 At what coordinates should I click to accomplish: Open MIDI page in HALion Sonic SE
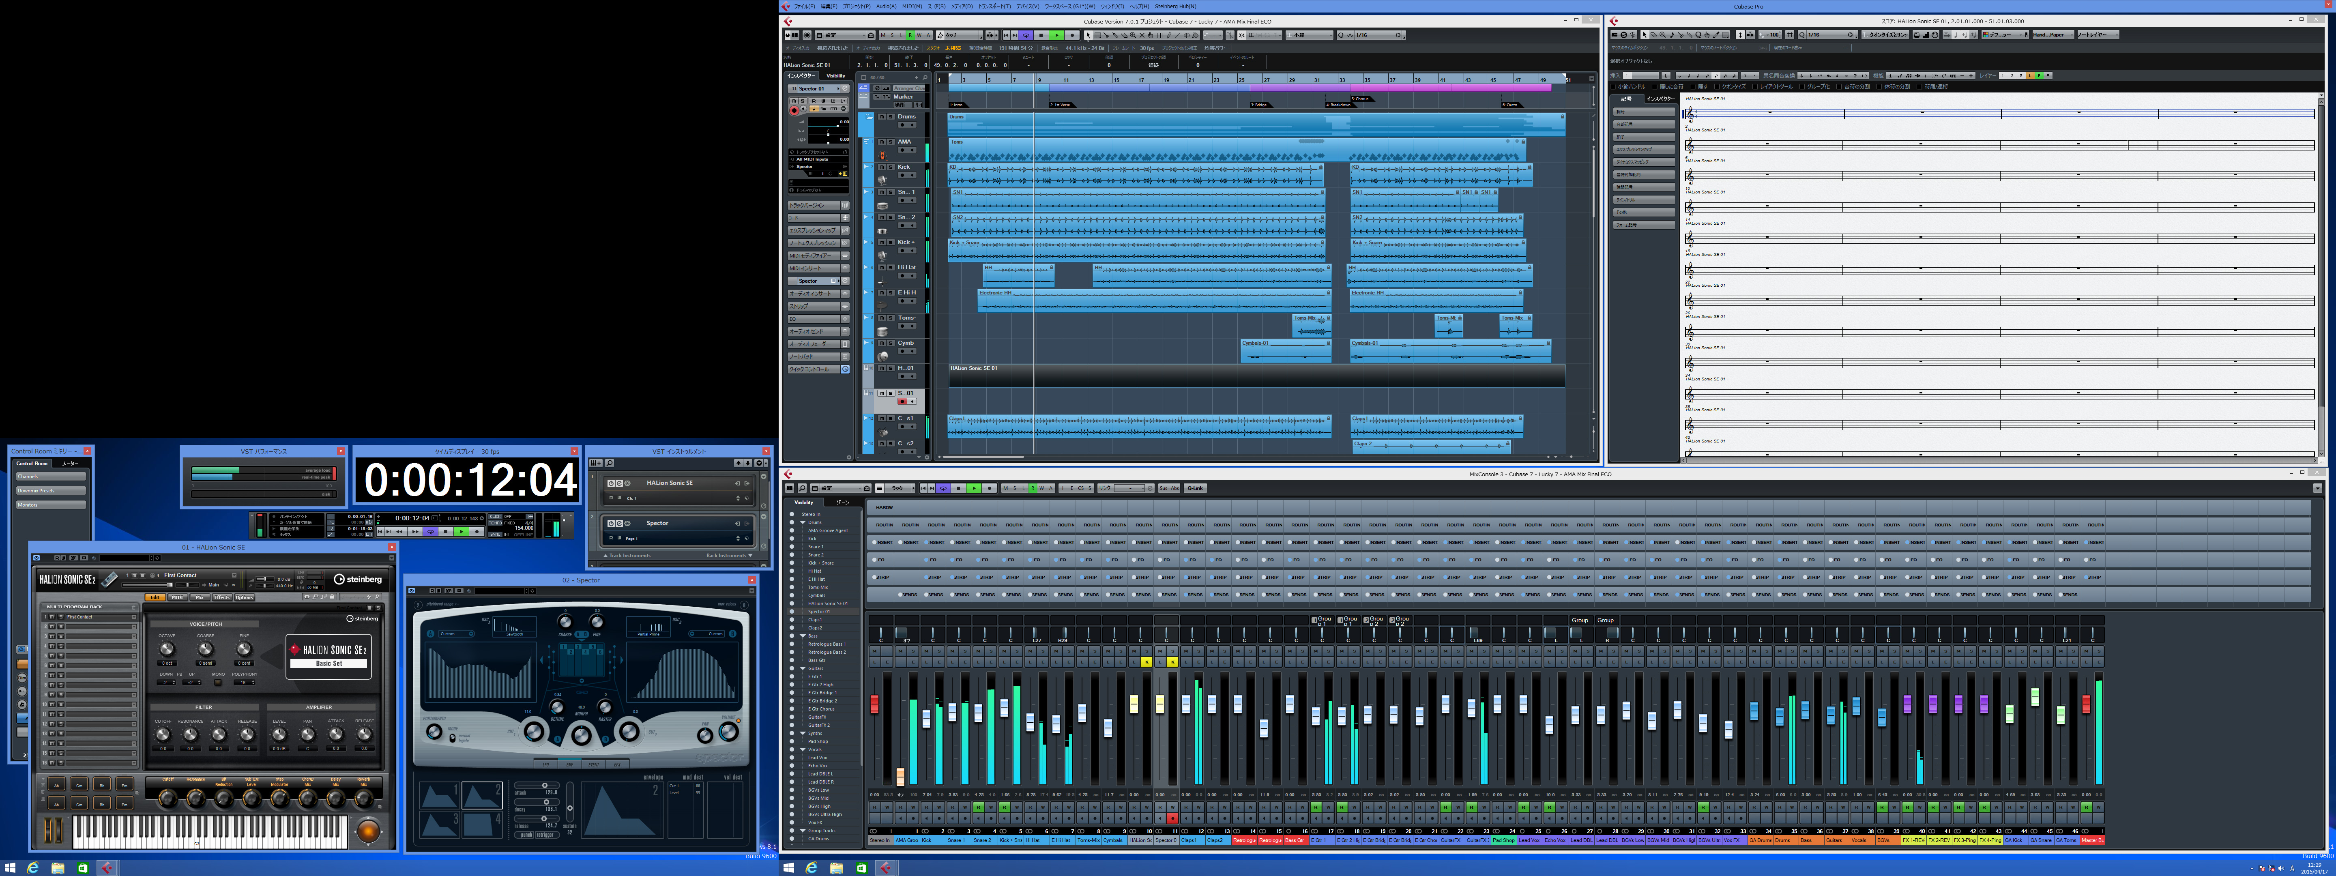tap(178, 598)
